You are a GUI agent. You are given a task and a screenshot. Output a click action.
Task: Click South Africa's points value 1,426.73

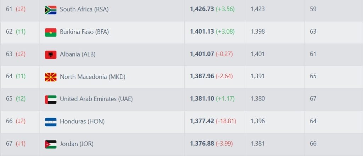[x=202, y=9]
